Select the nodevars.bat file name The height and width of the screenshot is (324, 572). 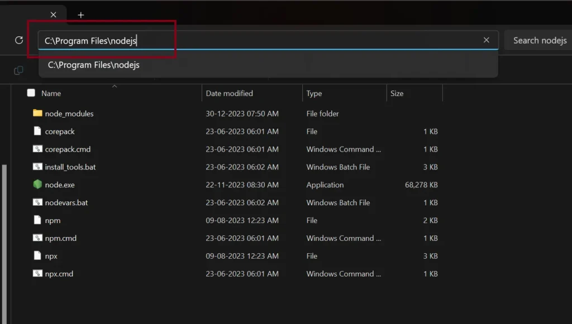point(66,203)
